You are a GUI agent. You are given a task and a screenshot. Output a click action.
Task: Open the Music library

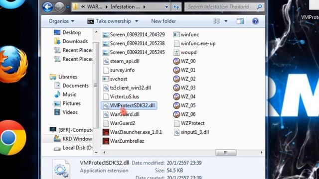65,94
